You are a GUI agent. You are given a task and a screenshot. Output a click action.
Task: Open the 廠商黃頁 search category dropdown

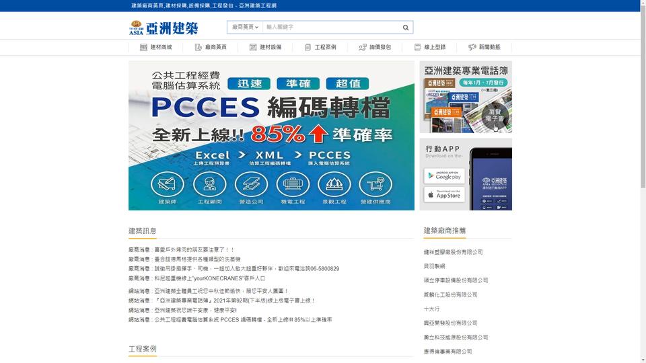(x=245, y=27)
